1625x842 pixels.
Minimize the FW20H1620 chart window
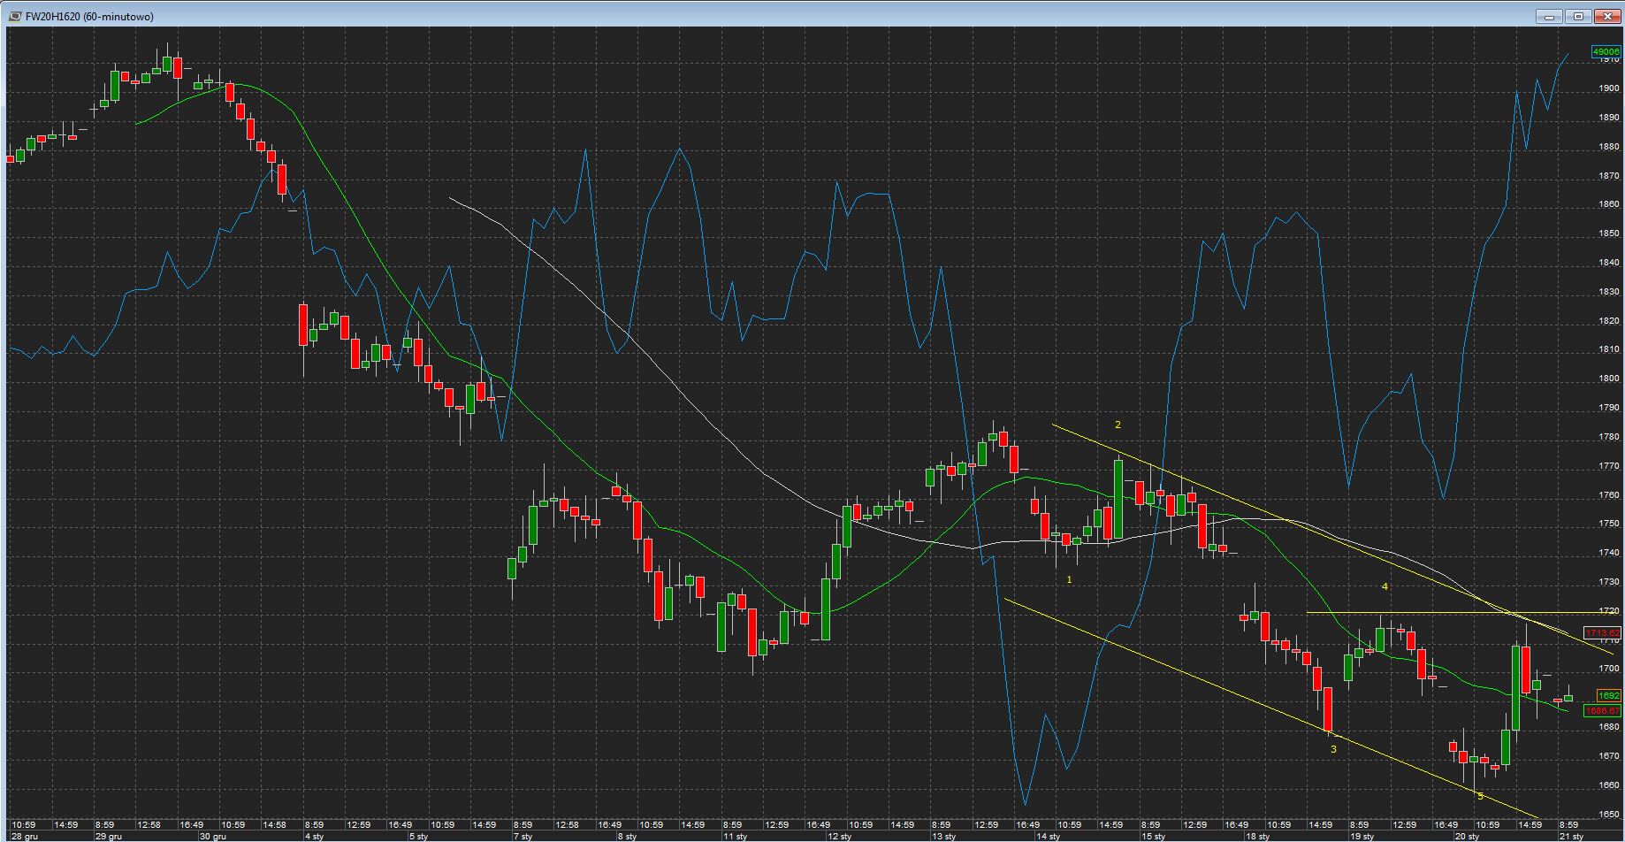tap(1549, 16)
